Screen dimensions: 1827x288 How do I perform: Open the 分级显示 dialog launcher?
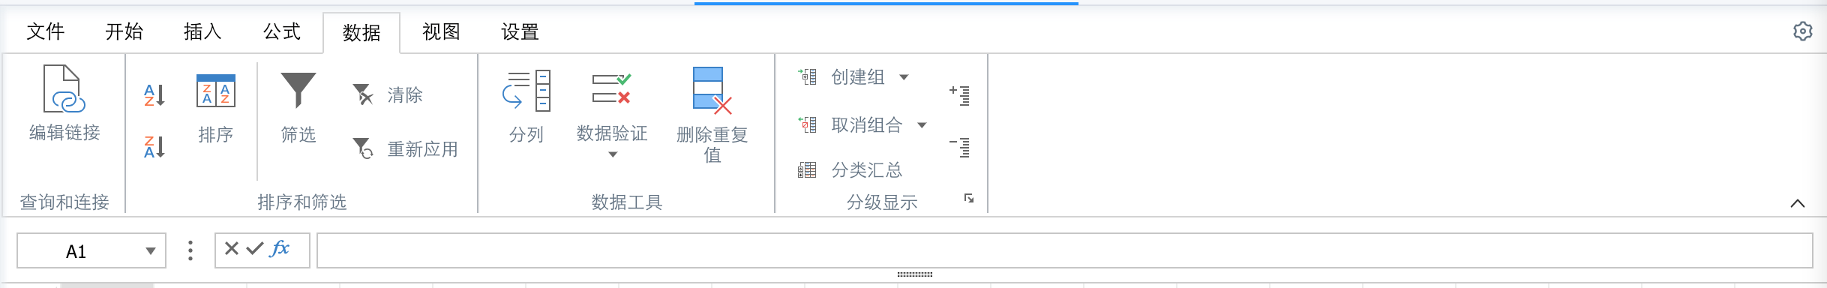point(969,199)
